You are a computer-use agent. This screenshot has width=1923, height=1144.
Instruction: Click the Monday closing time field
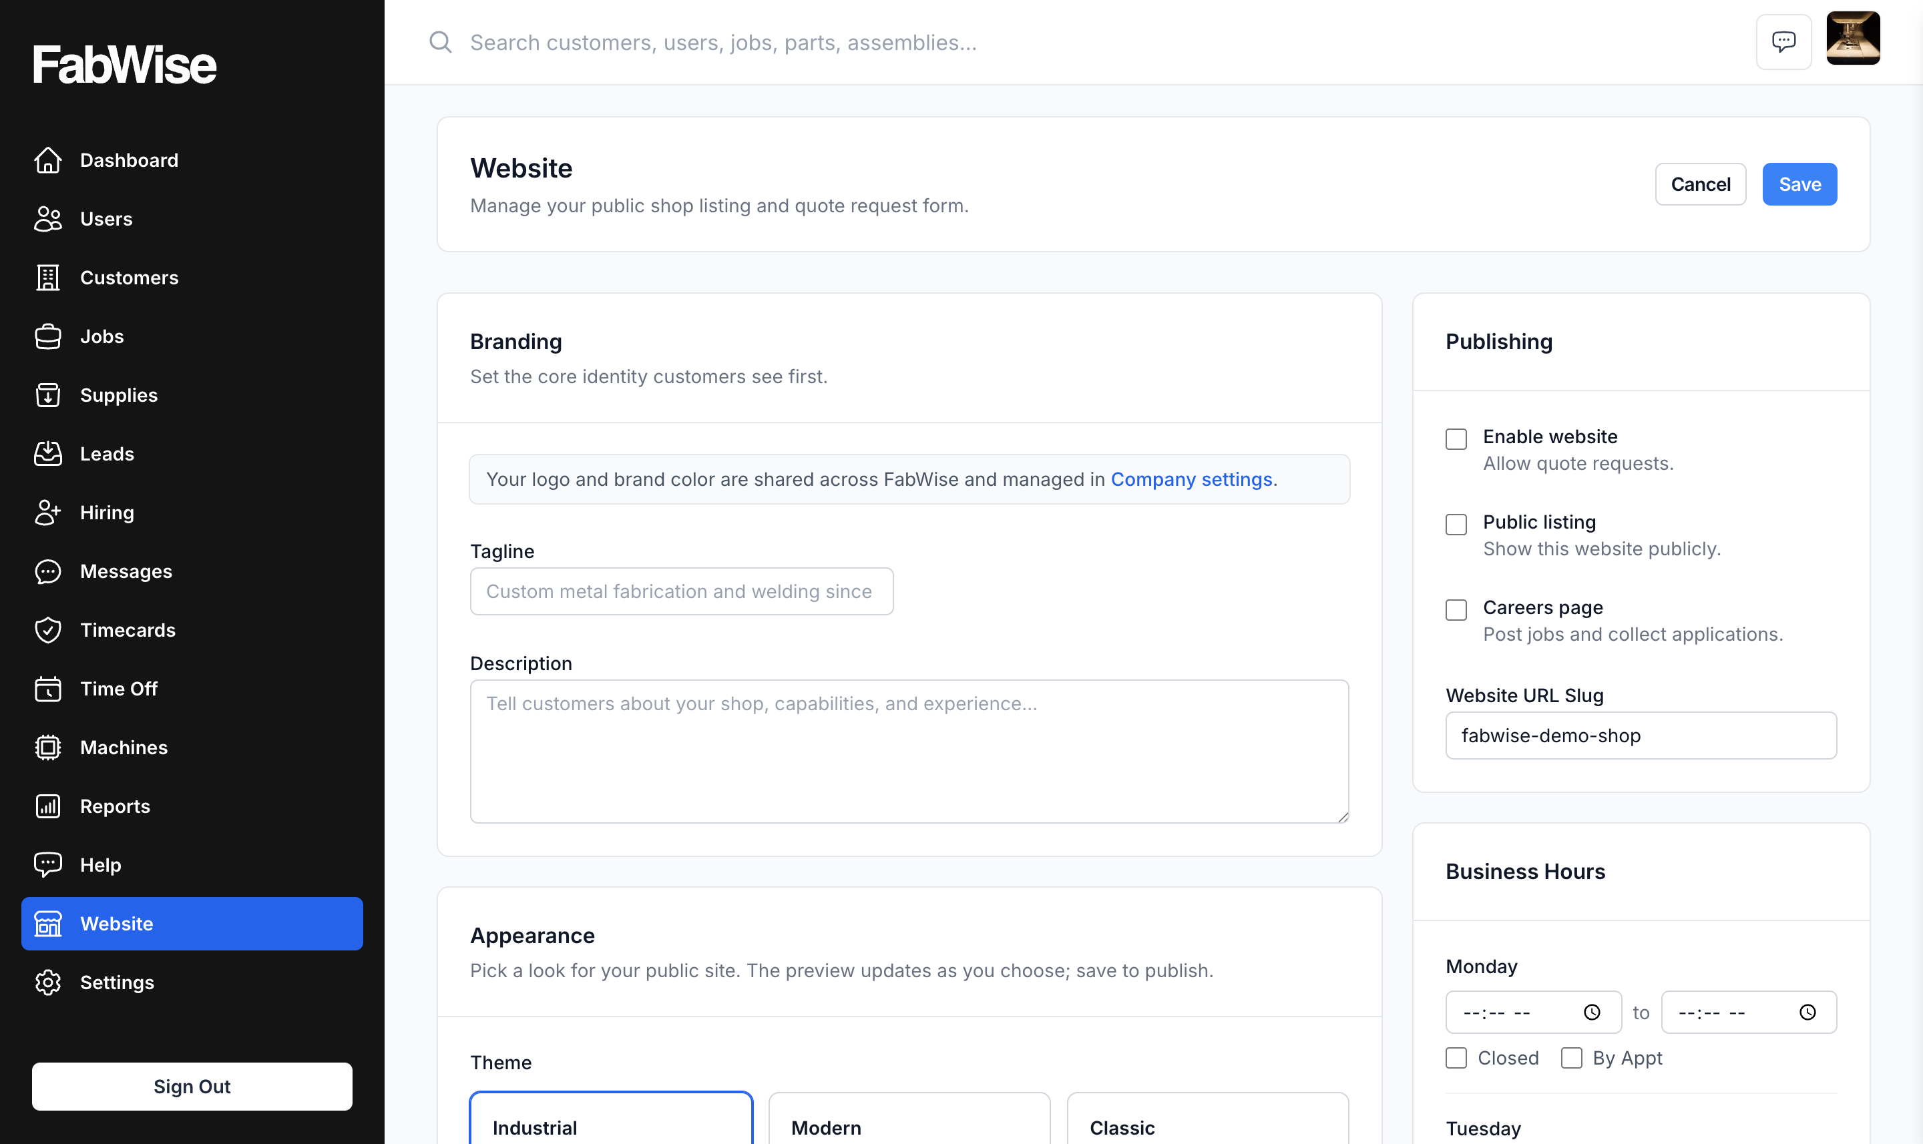point(1749,1012)
